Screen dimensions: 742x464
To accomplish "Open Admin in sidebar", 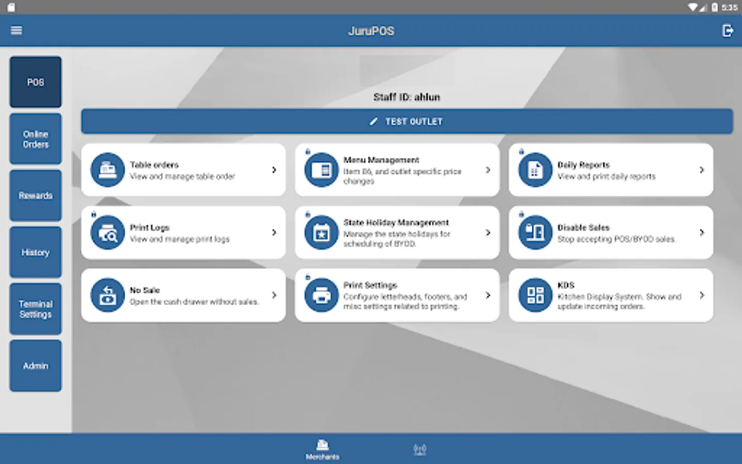I will pyautogui.click(x=36, y=366).
